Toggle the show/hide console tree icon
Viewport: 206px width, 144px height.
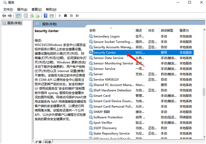click(18, 16)
